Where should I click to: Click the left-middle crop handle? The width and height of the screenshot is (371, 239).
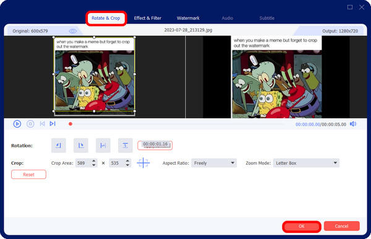[x=54, y=74]
